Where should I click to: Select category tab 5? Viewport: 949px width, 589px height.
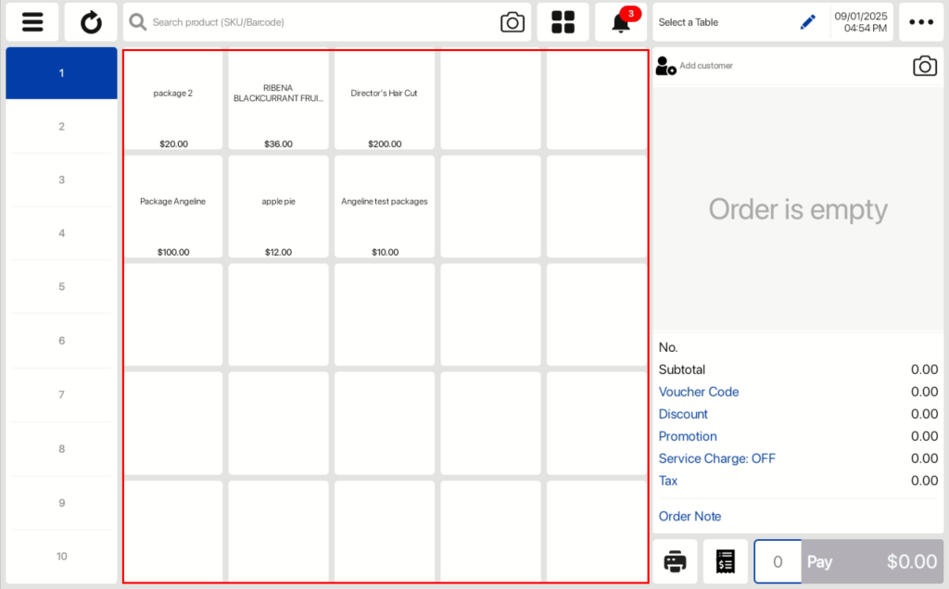point(62,287)
